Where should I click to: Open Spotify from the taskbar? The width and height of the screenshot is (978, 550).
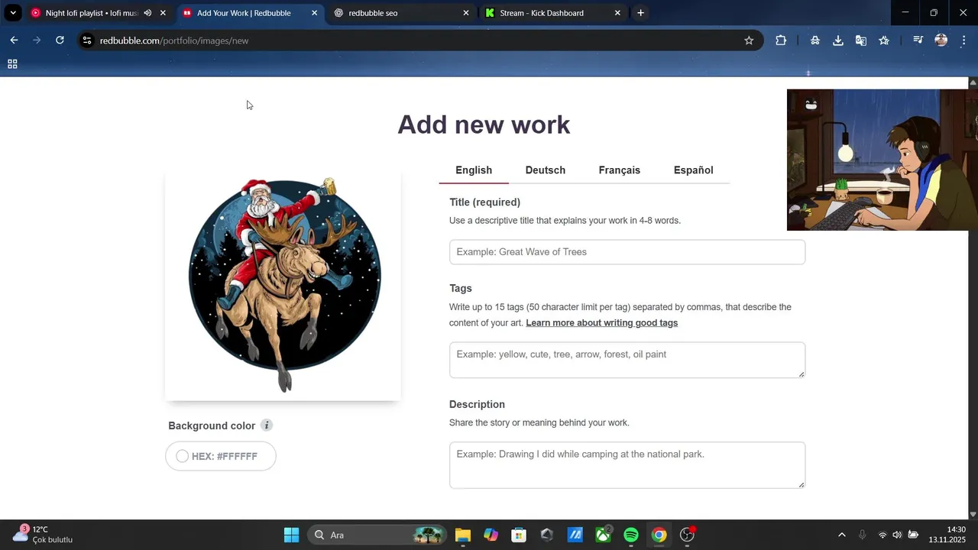click(x=631, y=535)
